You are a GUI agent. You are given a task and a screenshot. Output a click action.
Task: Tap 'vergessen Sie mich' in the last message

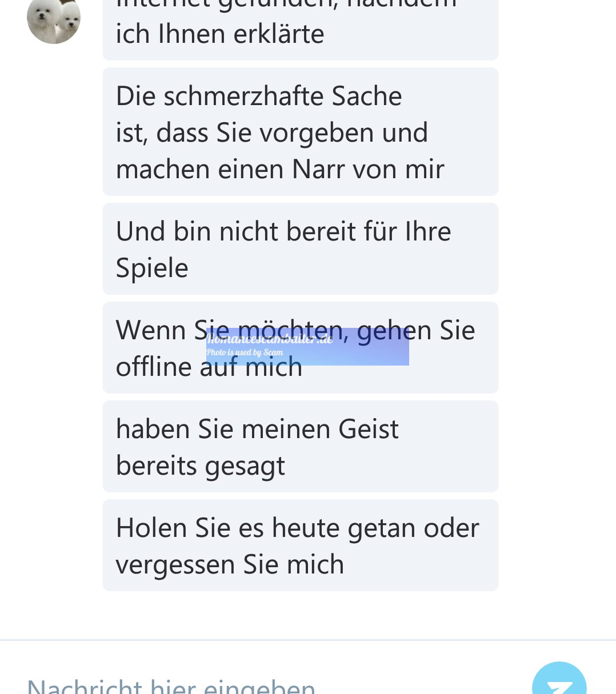pyautogui.click(x=230, y=565)
